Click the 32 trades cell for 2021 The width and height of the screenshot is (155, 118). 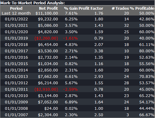coord(126,26)
